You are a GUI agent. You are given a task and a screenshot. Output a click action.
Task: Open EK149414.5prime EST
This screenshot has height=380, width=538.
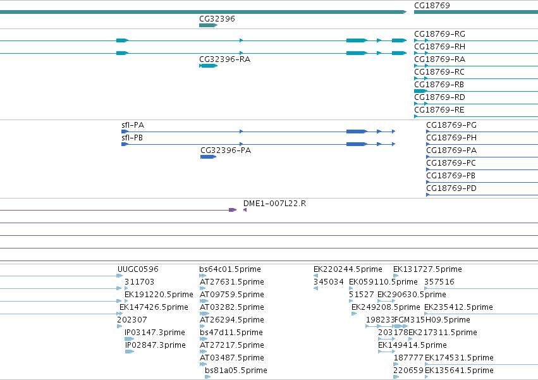(x=412, y=345)
